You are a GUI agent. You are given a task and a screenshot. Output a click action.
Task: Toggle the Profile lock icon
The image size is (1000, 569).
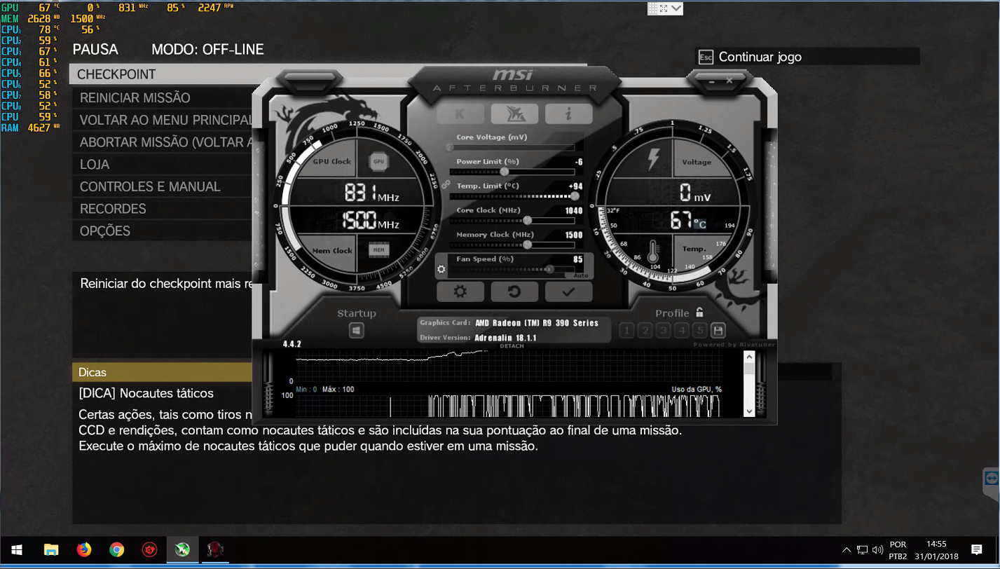pyautogui.click(x=699, y=313)
